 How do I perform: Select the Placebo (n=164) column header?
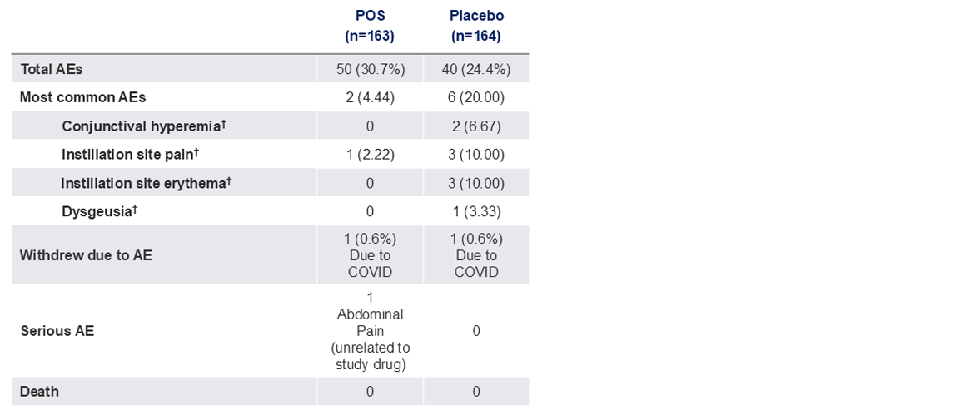pyautogui.click(x=476, y=26)
